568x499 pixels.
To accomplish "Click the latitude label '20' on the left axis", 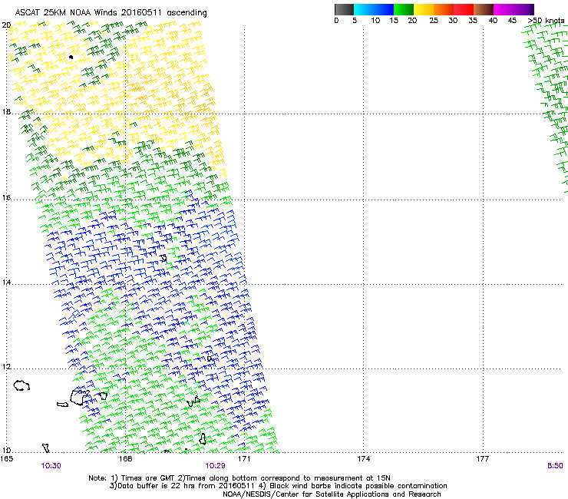I will pos(6,25).
